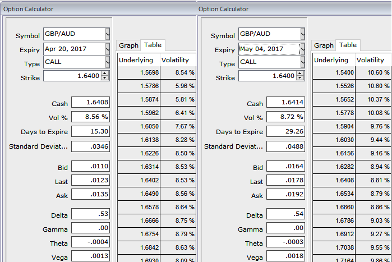The height and width of the screenshot is (262, 392).
Task: Select underlying cell 1.6402 in left table
Action: 139,181
